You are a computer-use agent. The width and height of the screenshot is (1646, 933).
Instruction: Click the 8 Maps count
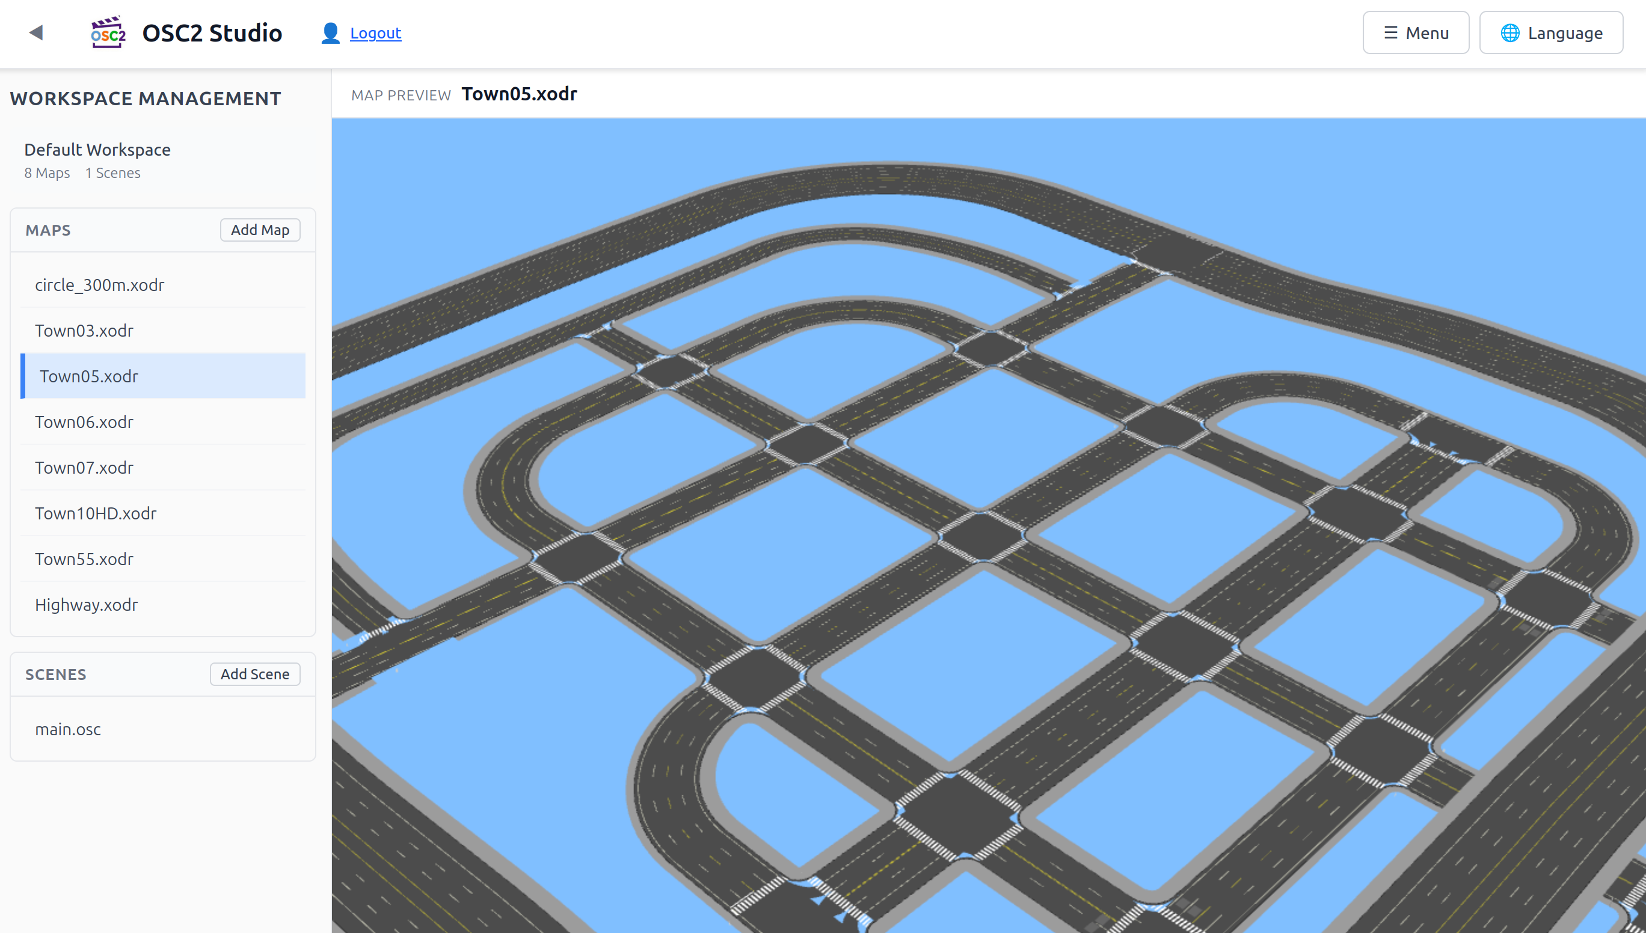click(47, 173)
